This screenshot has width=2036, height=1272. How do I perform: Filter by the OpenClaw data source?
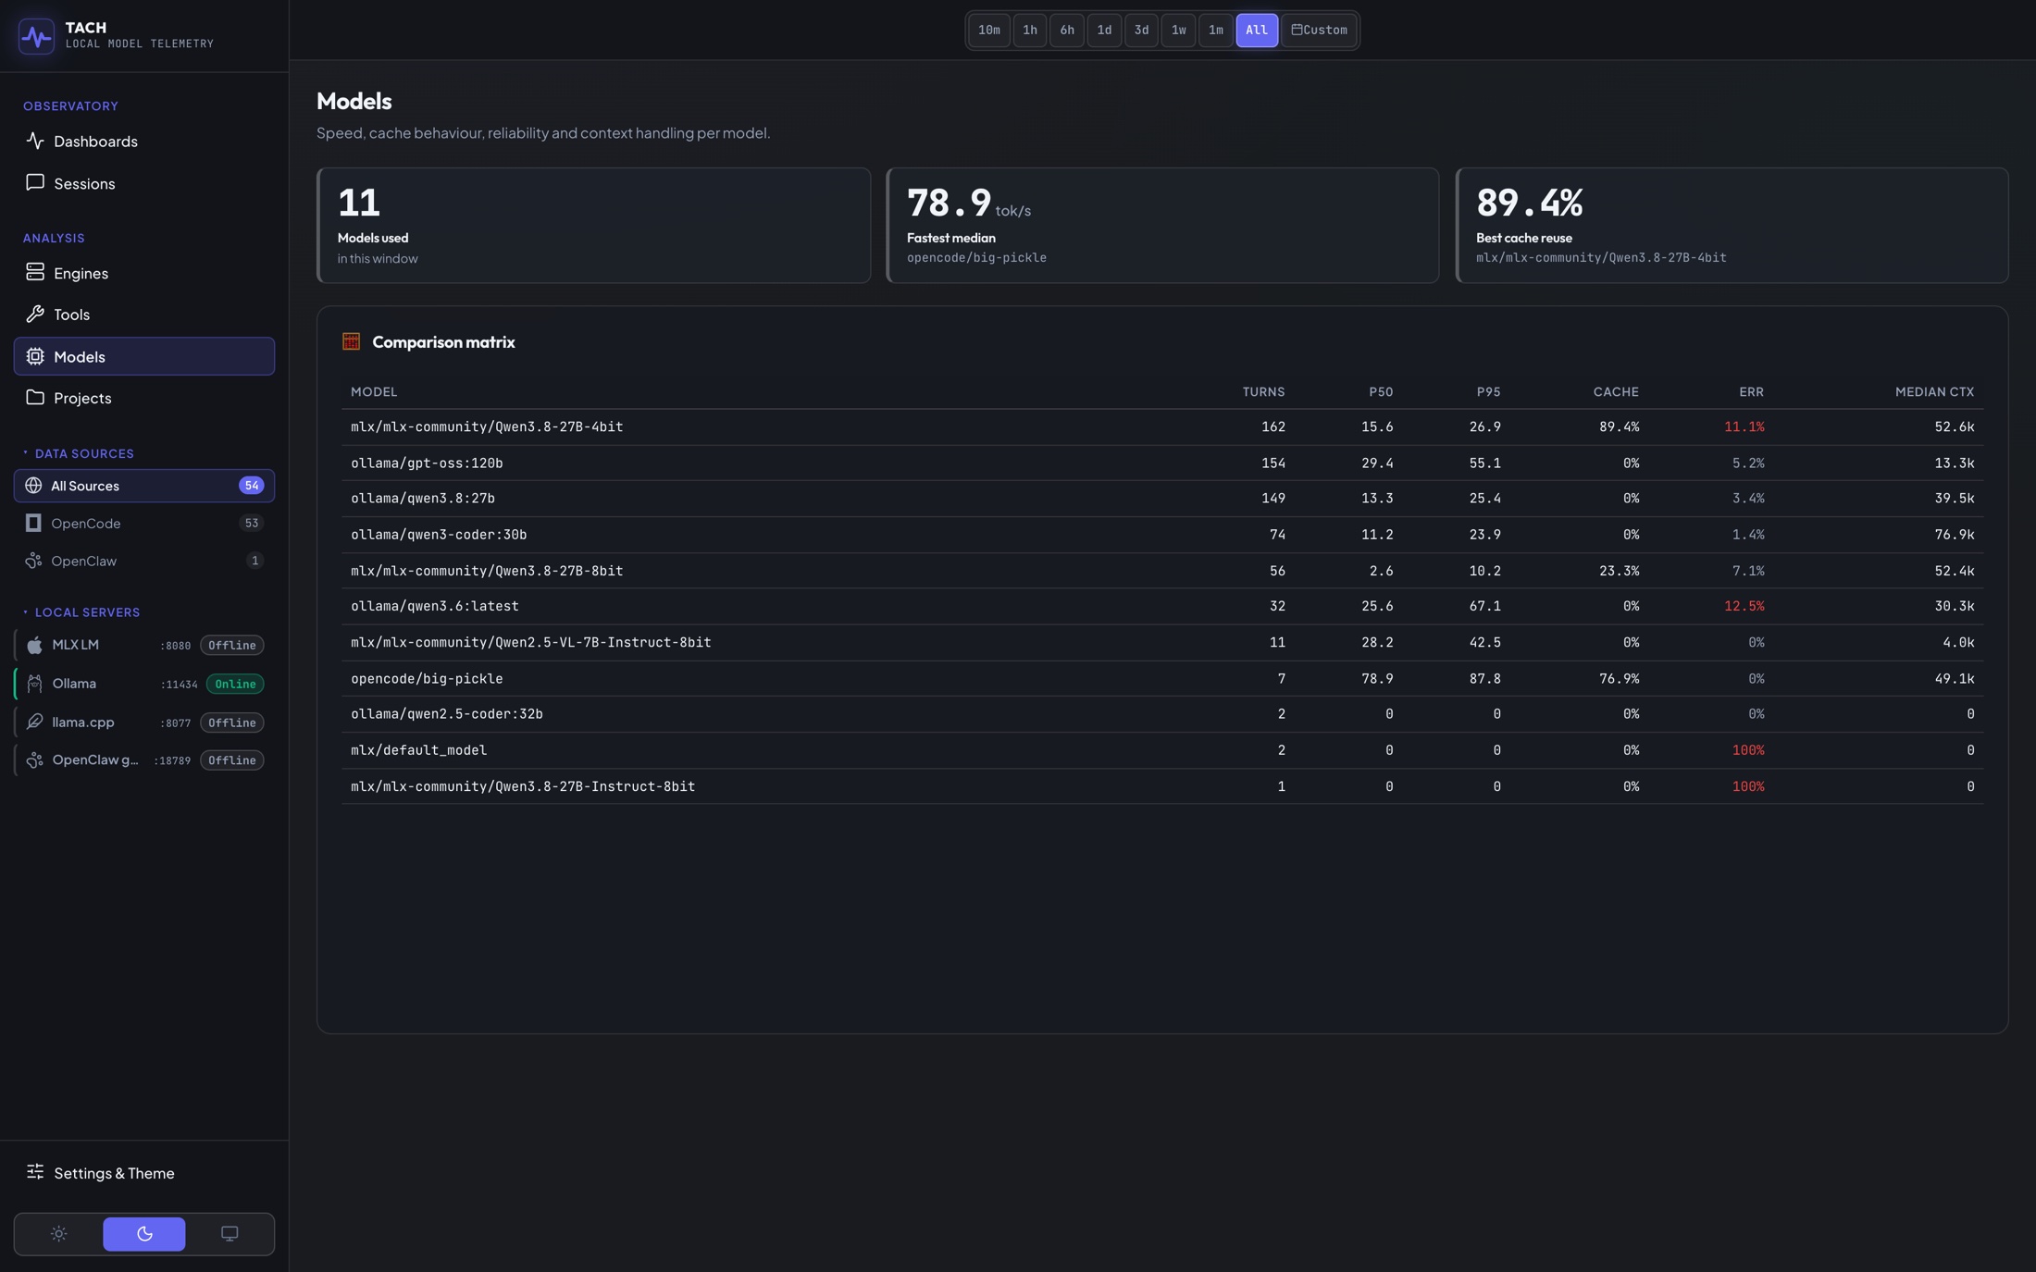(x=144, y=561)
